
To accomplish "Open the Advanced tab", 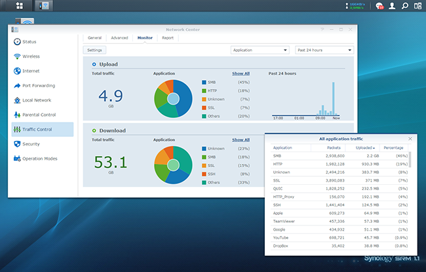I will [119, 38].
